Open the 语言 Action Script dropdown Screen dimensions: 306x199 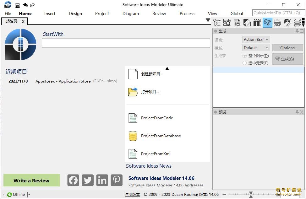[256, 39]
